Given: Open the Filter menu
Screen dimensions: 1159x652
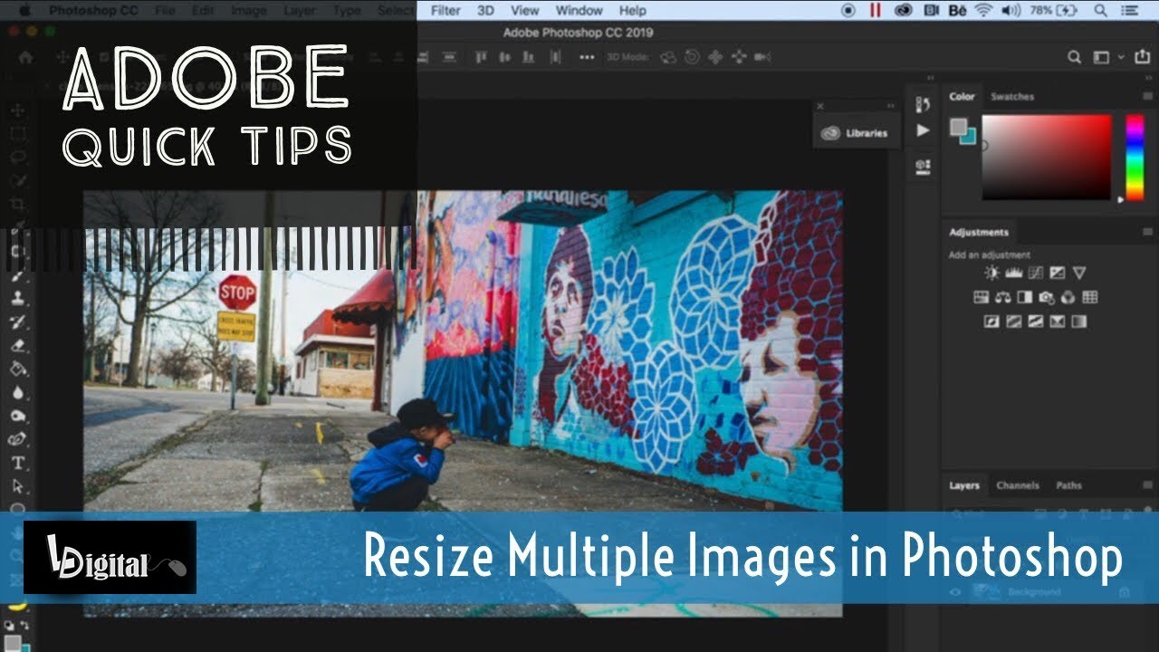Looking at the screenshot, I should click(x=445, y=11).
